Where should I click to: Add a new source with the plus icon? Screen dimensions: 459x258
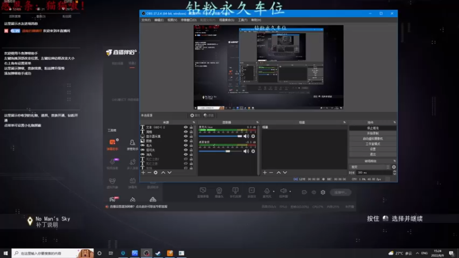point(143,173)
